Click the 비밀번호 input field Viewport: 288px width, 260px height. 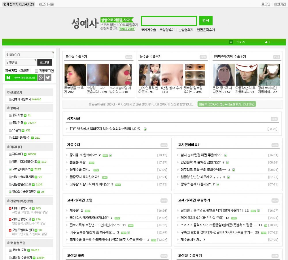tap(21, 63)
